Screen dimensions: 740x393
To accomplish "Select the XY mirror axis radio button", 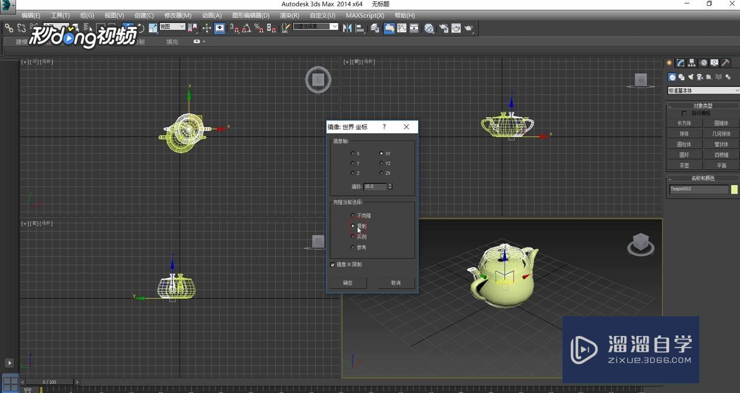I will point(382,153).
